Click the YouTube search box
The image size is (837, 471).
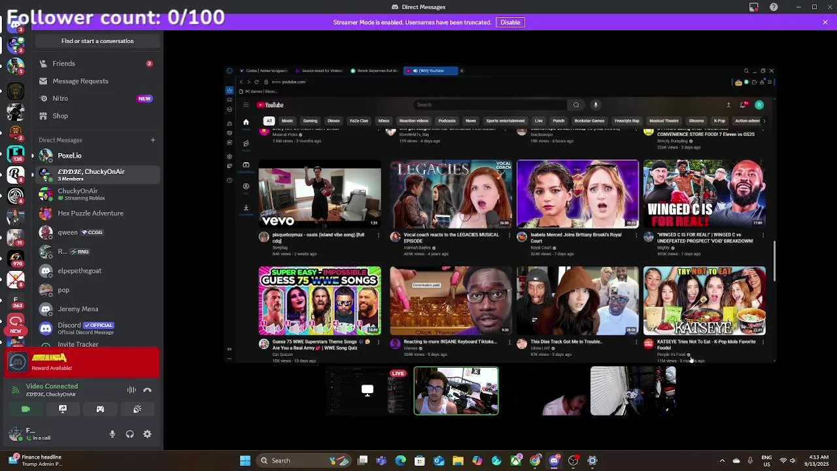[x=490, y=105]
